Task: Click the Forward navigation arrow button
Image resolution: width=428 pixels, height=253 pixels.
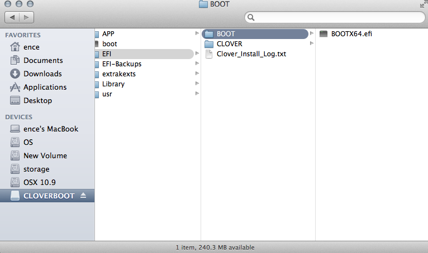Action: pos(26,17)
